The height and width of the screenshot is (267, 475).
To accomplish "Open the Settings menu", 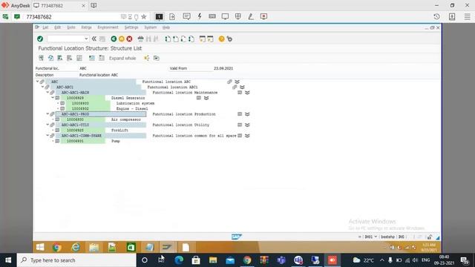I will [x=131, y=27].
